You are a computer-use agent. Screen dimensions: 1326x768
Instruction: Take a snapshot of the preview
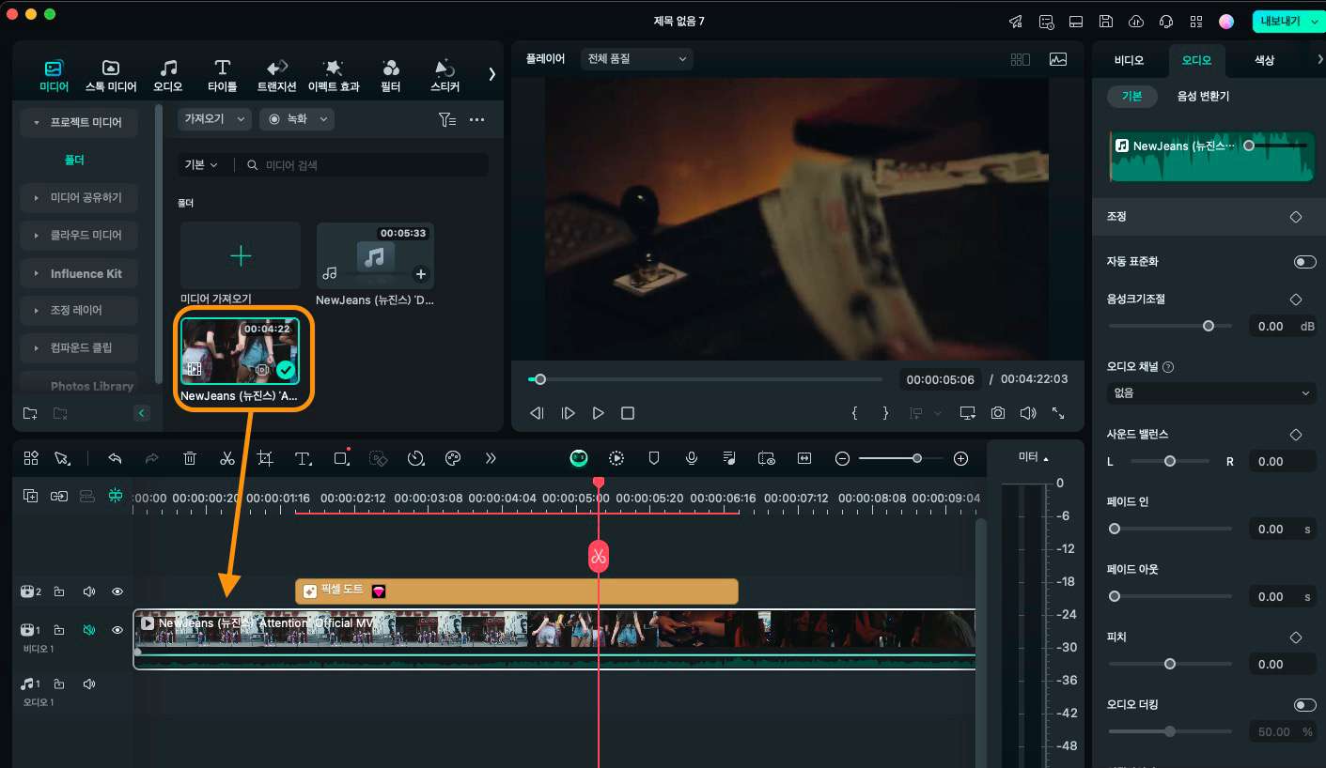(997, 413)
